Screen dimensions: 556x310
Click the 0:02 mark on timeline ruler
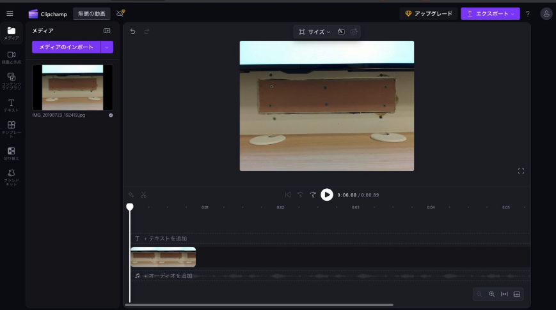pyautogui.click(x=280, y=207)
